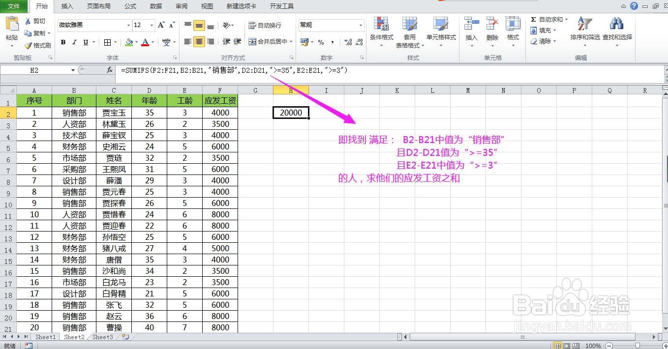Apply percent style format

point(321,42)
